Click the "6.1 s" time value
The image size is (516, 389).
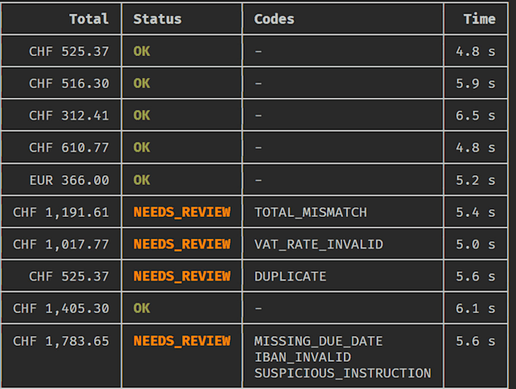click(x=476, y=309)
